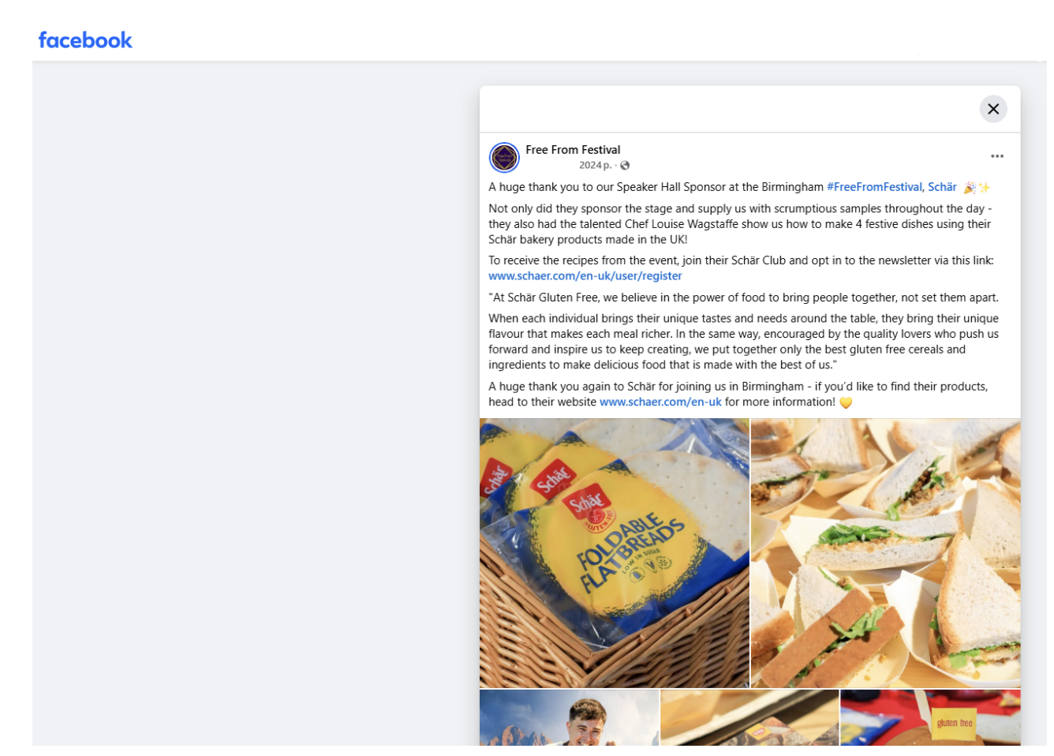Open the Free From Festival page name
Screen dimensions: 1054x756
click(x=573, y=150)
